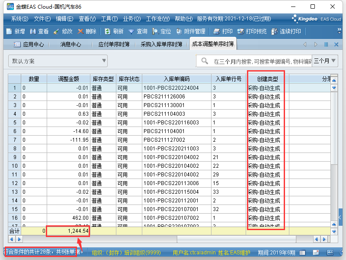Open 附件管理 attachment management
This screenshot has width=346, height=260.
pyautogui.click(x=190, y=32)
